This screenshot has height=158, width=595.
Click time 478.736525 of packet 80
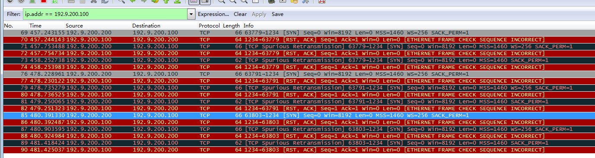[x=47, y=95]
